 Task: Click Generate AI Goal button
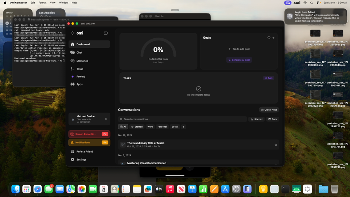239,60
